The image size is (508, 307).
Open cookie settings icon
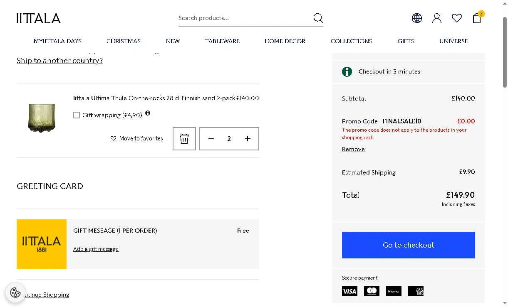click(x=15, y=292)
